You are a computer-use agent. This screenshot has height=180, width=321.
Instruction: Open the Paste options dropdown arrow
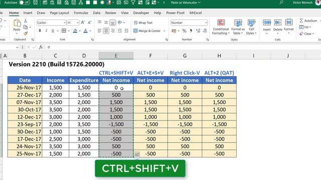click(17, 33)
